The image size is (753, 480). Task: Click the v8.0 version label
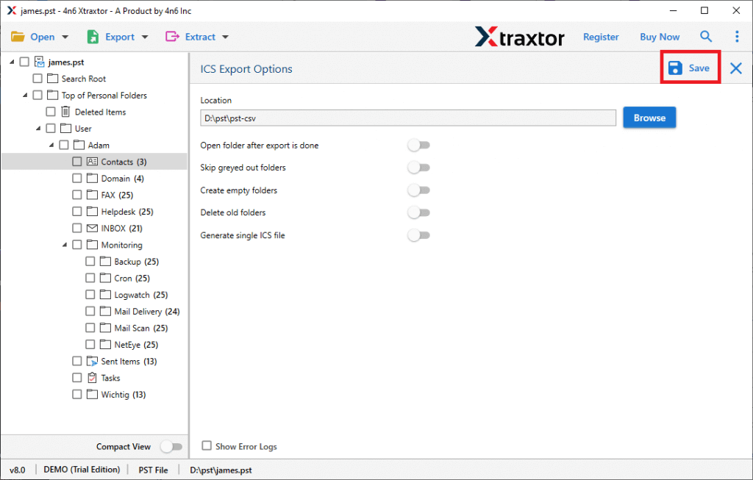click(18, 470)
